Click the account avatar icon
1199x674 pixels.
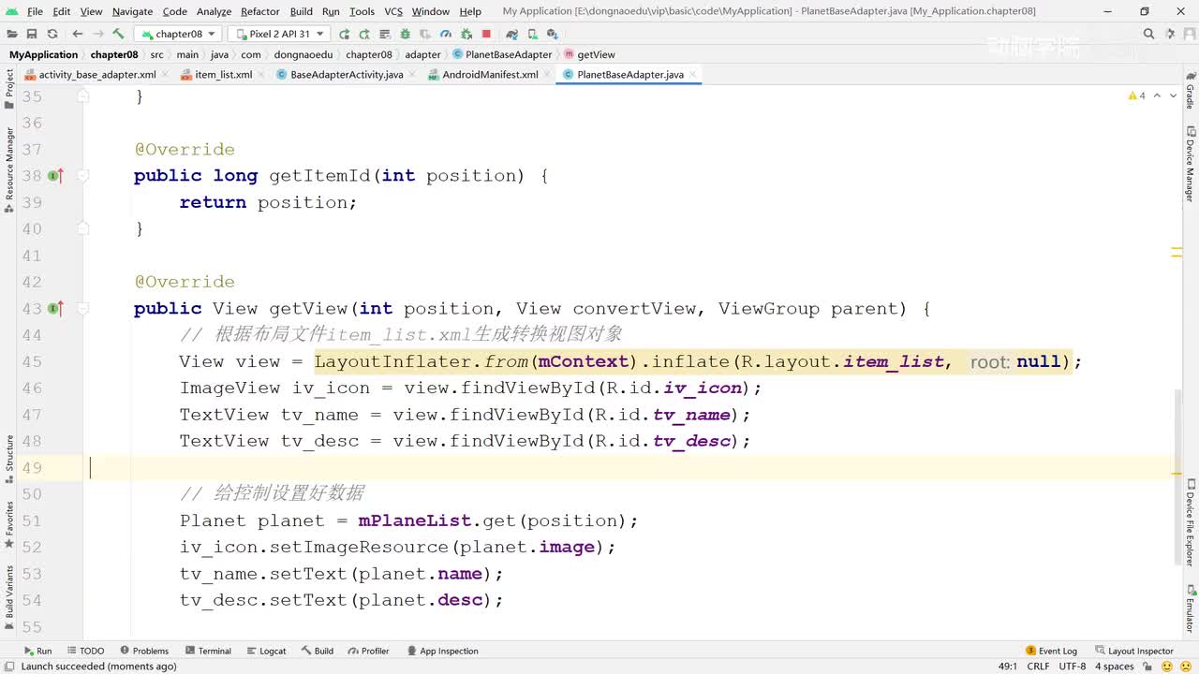pos(1188,34)
